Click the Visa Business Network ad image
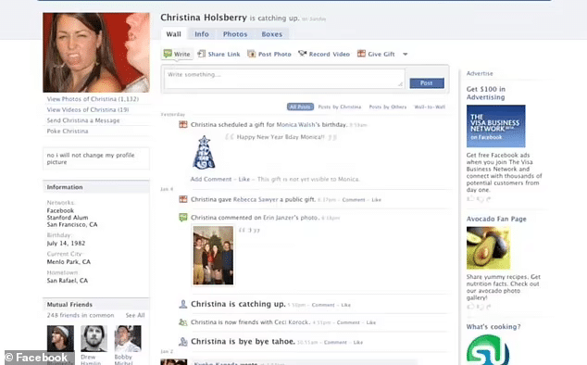This screenshot has width=587, height=365. click(495, 126)
